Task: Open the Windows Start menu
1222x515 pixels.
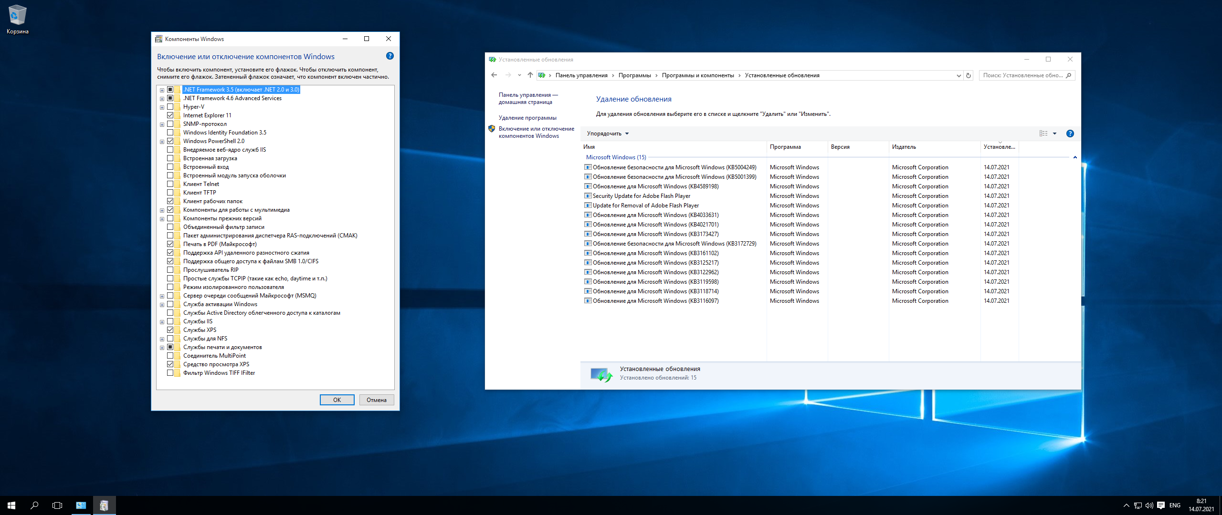Action: point(11,505)
